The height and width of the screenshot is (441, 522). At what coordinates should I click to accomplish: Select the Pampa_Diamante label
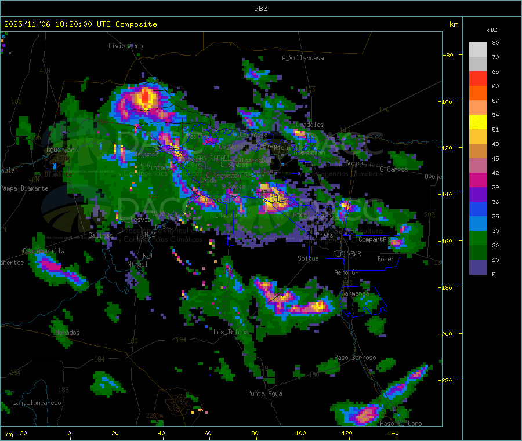point(24,188)
